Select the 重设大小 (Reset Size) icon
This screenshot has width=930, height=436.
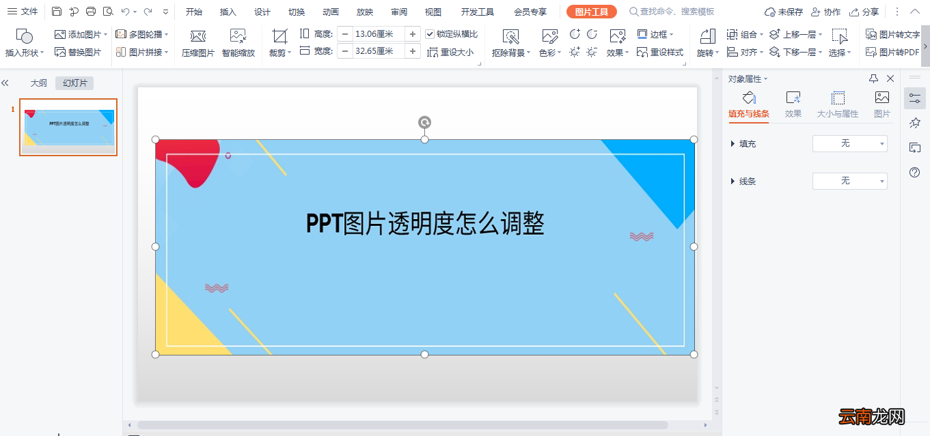[x=451, y=51]
